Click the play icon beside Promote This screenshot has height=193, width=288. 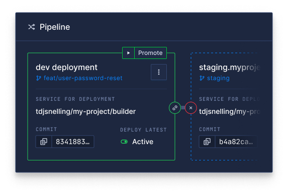[x=128, y=53]
